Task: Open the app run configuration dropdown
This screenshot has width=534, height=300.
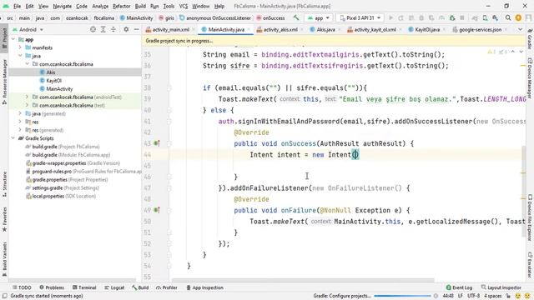Action: 319,17
